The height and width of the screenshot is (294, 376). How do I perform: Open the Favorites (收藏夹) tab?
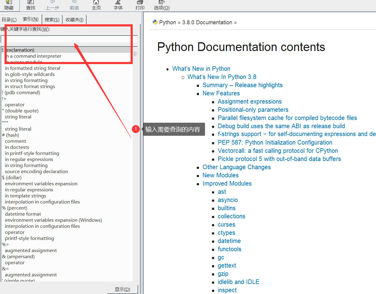[74, 20]
